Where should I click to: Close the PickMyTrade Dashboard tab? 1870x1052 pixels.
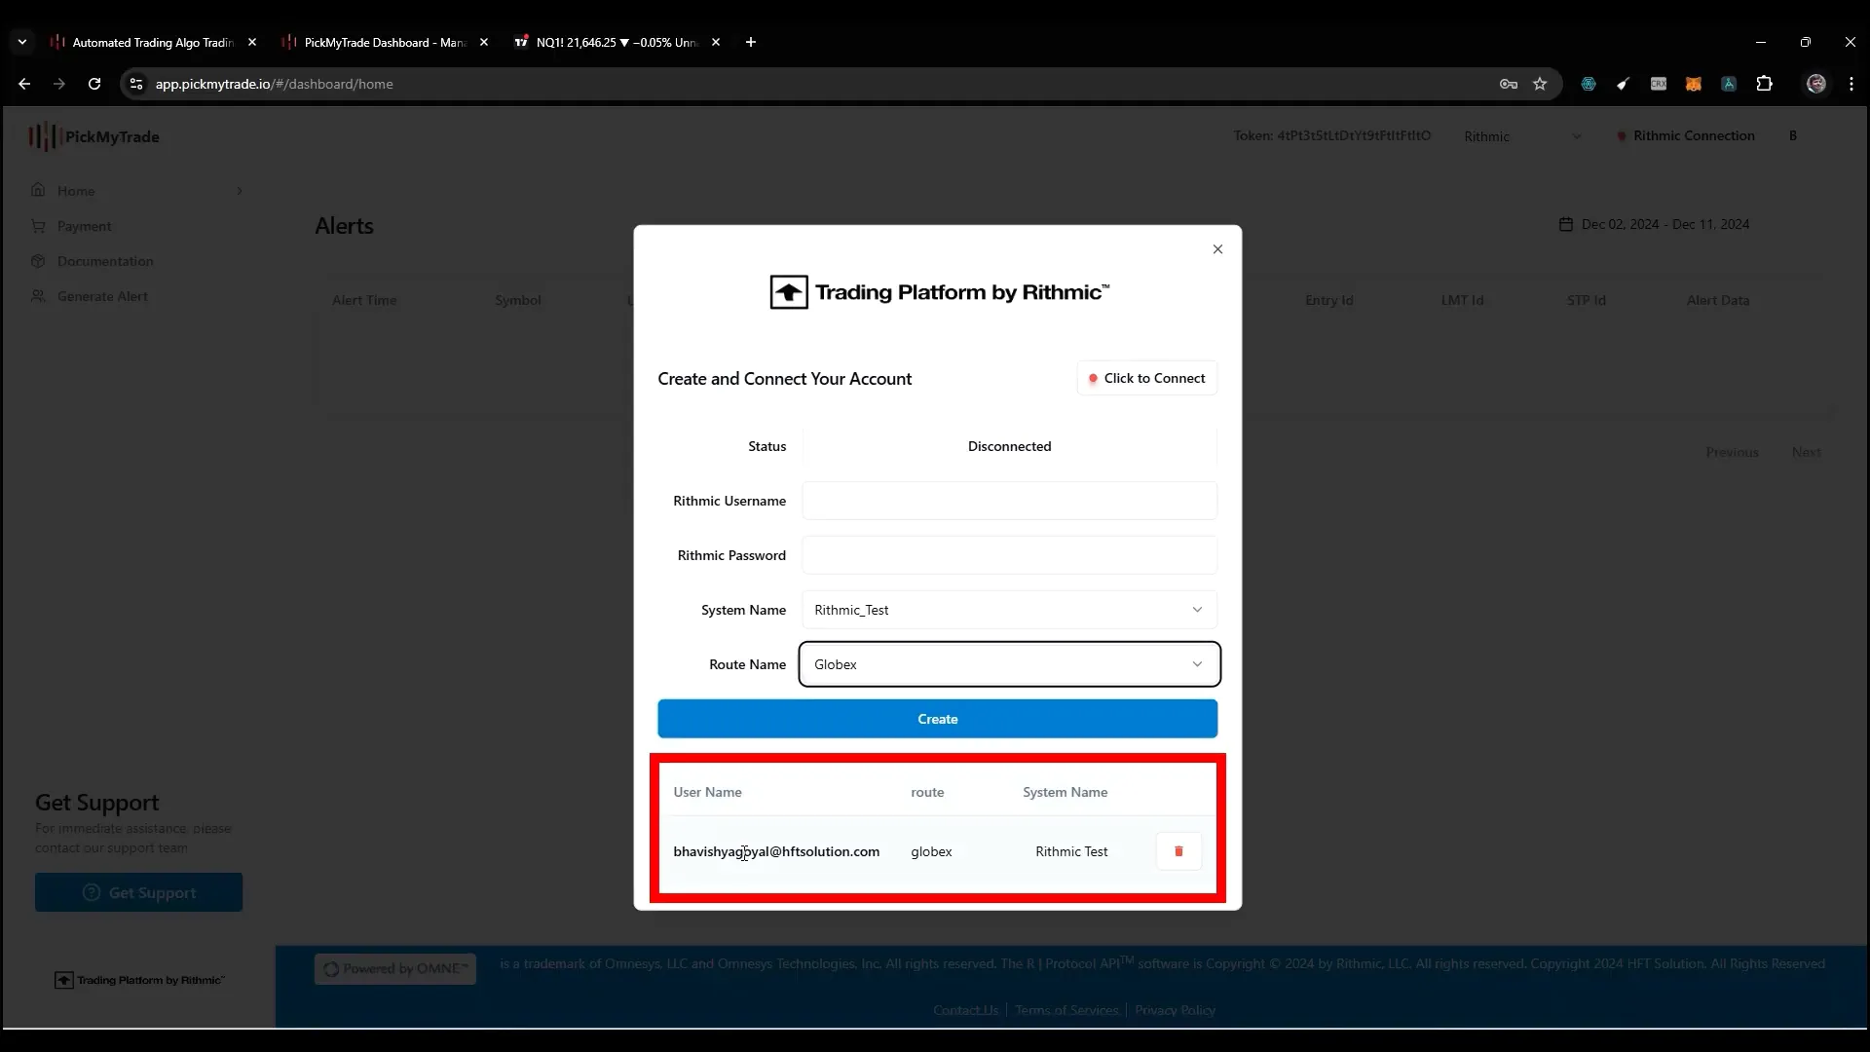pos(484,42)
